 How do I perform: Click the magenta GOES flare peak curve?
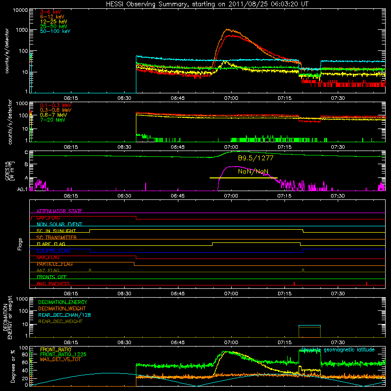tap(235, 167)
